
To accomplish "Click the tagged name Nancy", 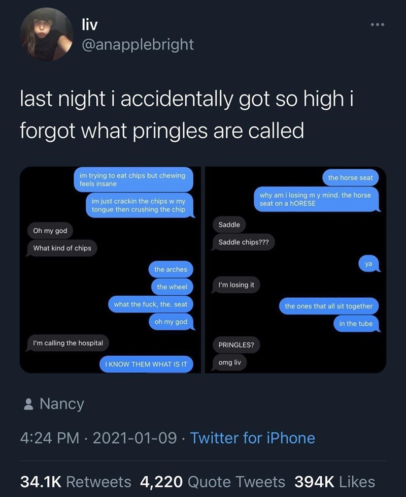I will point(61,405).
